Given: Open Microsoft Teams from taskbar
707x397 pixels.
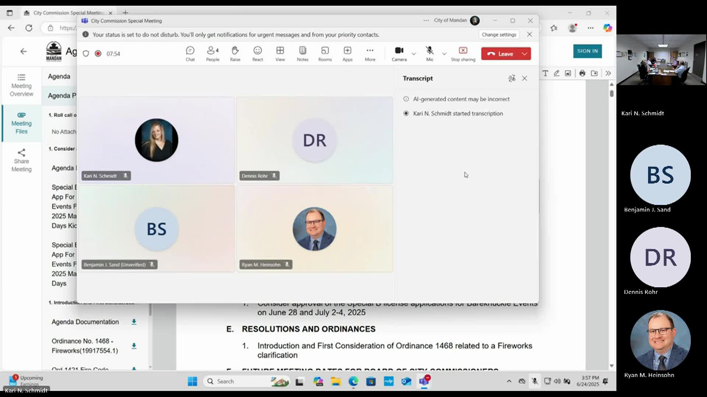Looking at the screenshot, I should [424, 382].
